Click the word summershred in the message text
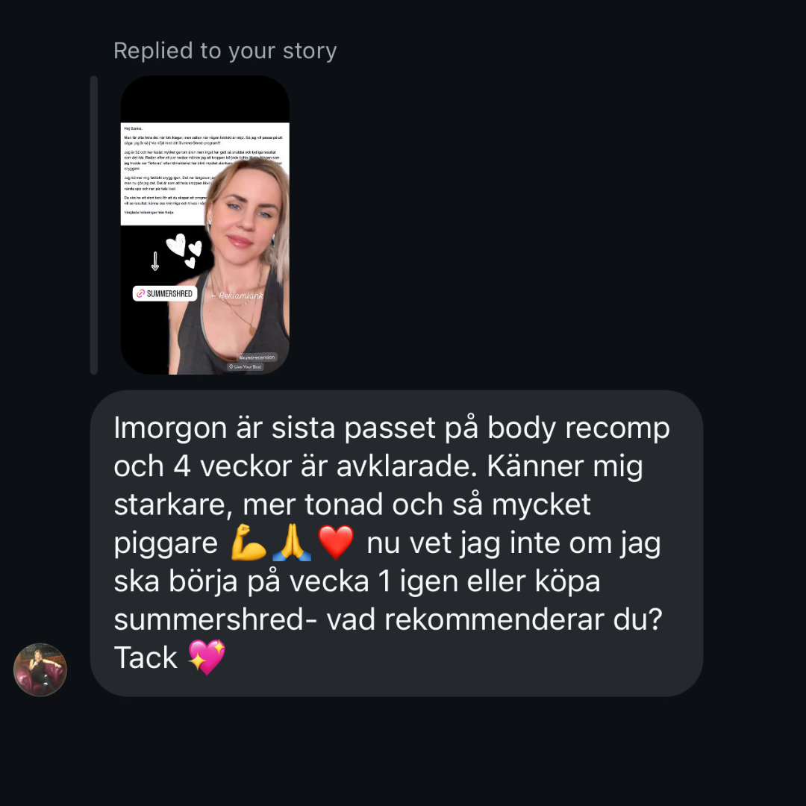Viewport: 806px width, 806px height. coord(209,619)
